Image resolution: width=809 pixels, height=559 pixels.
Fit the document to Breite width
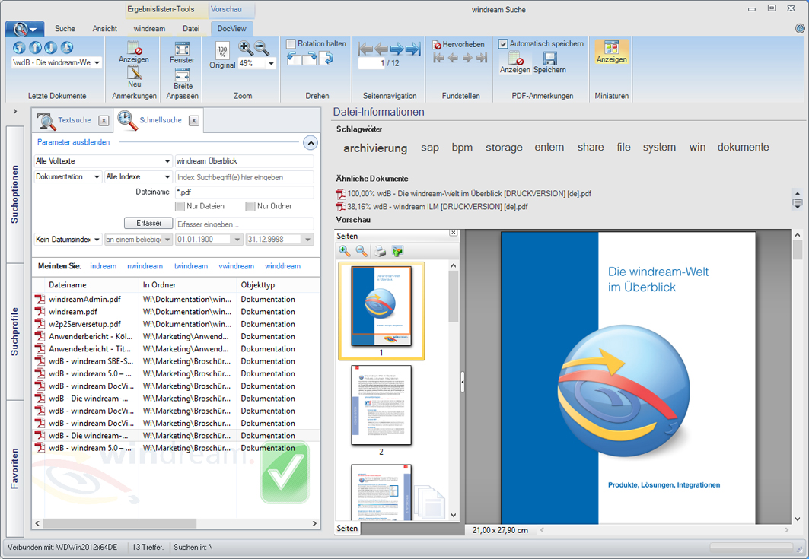[x=183, y=78]
